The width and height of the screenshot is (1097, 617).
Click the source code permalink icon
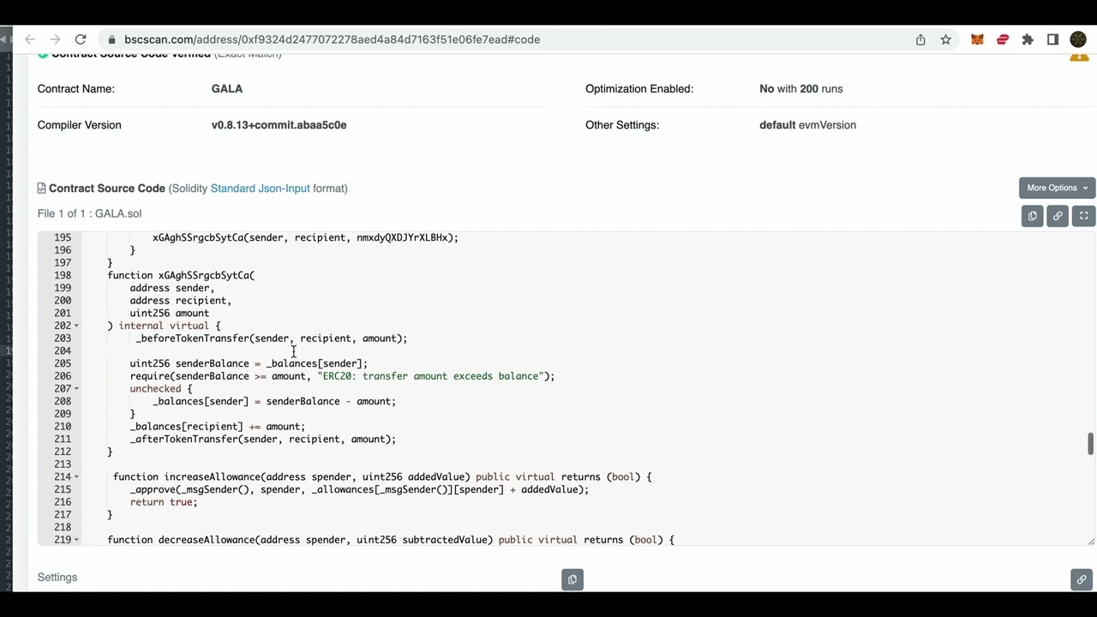(x=1058, y=216)
